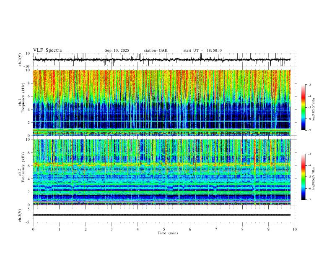Image resolution: width=332 pixels, height=257 pixels.
Task: Click the "-5" label on ch.1 color bar
Action: (x=309, y=108)
